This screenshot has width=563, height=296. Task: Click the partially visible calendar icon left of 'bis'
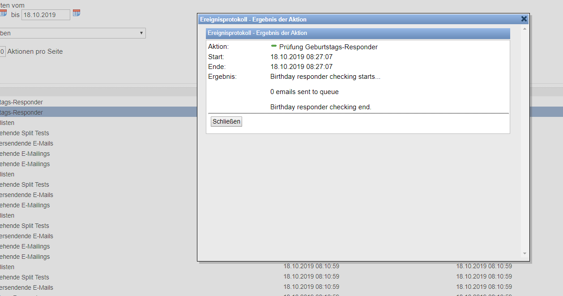[3, 13]
